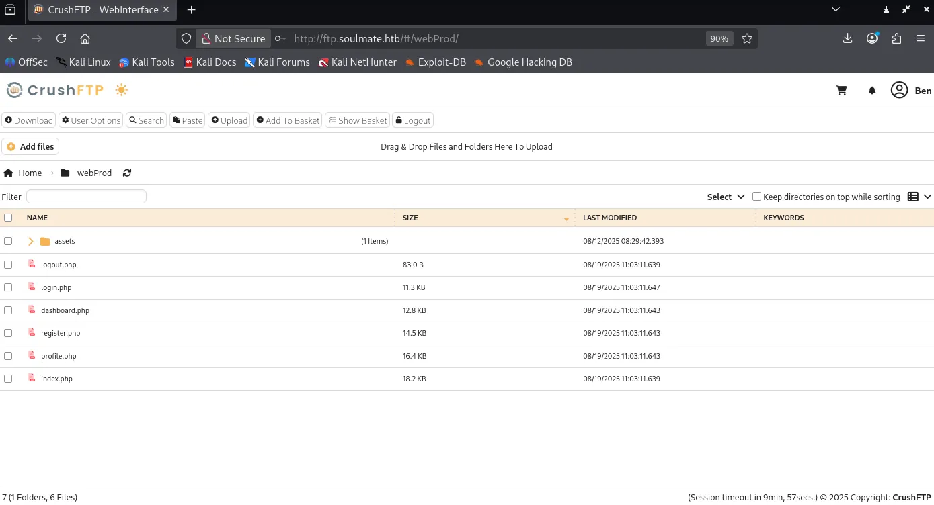Click the Download toolbar button
This screenshot has width=934, height=505.
[28, 120]
